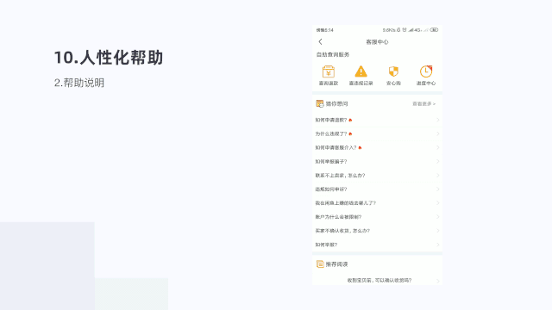Click the chevron on the 违规如何申诉? row
This screenshot has height=310, width=552.
(438, 189)
